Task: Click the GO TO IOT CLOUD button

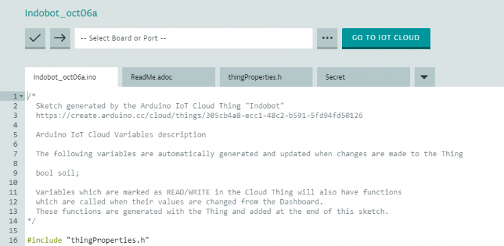Action: (386, 38)
